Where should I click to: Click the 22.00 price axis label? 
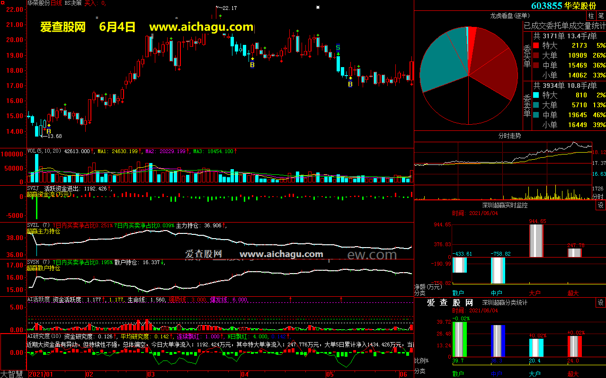tap(15, 9)
